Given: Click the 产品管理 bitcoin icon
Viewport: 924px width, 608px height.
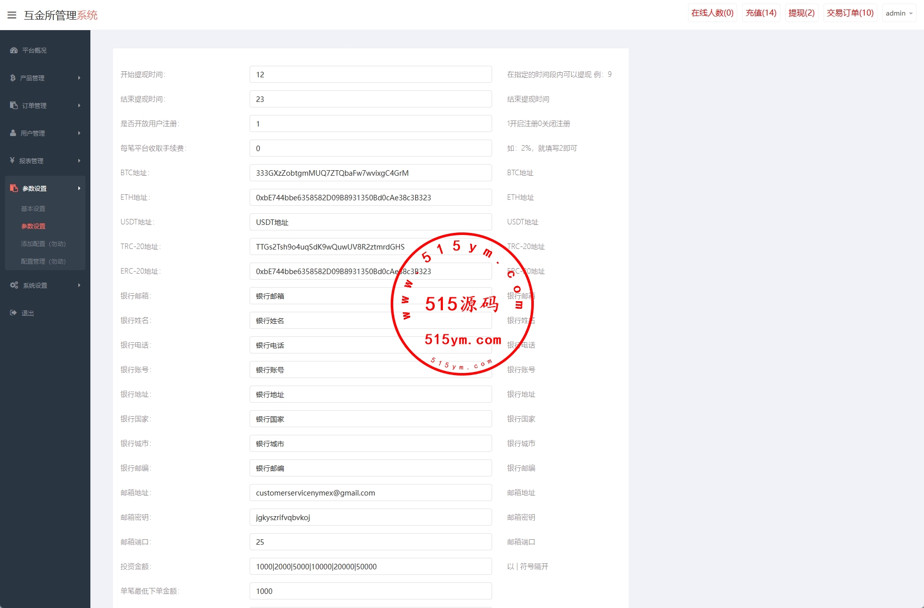Looking at the screenshot, I should (13, 78).
